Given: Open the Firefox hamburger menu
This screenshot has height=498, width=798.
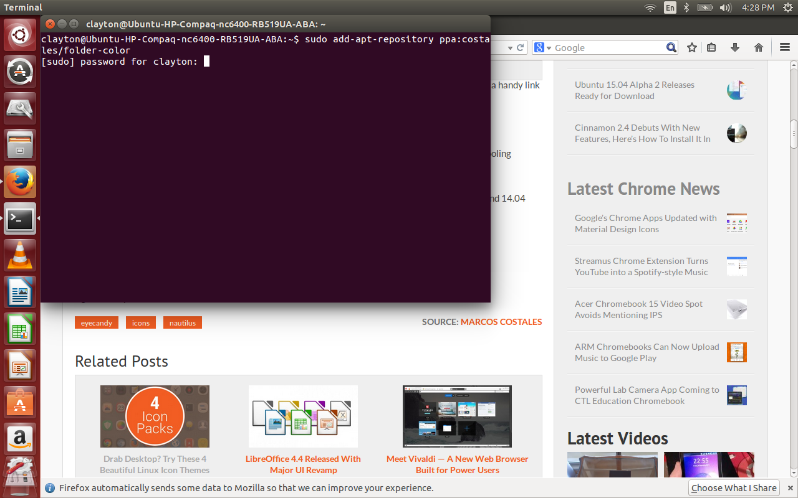Looking at the screenshot, I should coord(784,47).
